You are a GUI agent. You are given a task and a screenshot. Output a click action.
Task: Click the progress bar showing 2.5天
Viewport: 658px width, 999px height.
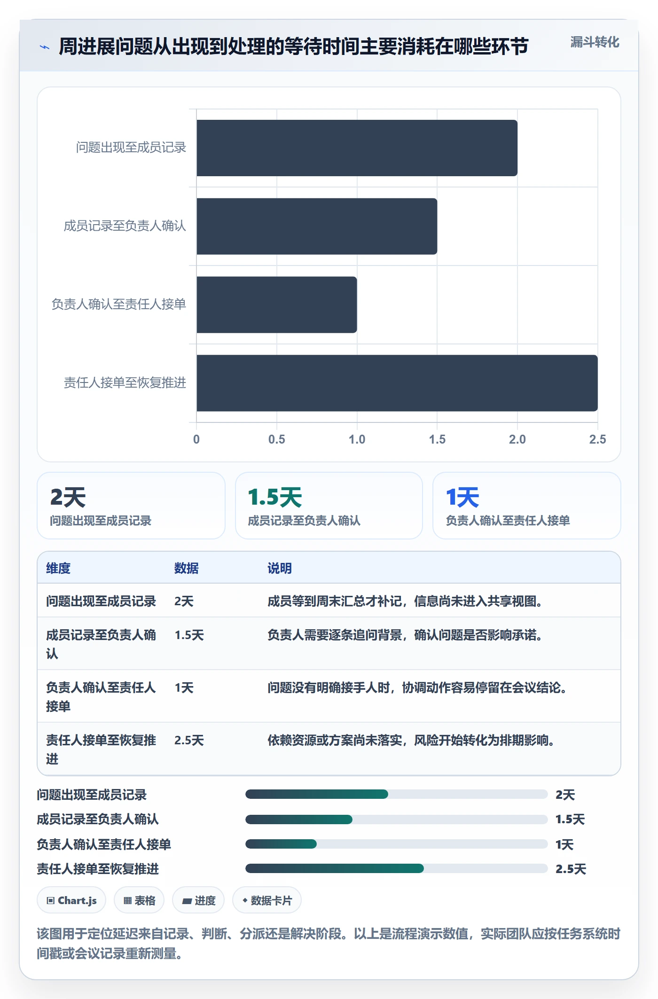click(397, 868)
